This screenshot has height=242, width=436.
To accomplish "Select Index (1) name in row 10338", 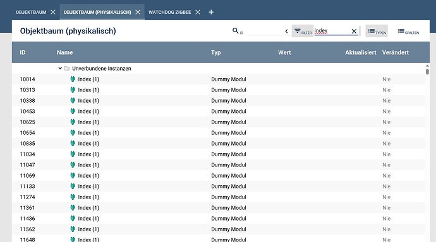I will 88,101.
